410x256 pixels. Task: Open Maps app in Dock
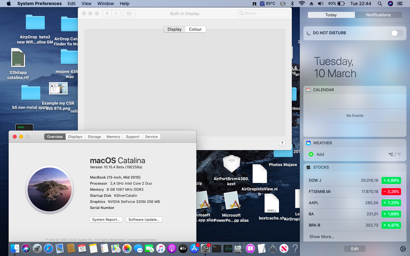tap(116, 248)
